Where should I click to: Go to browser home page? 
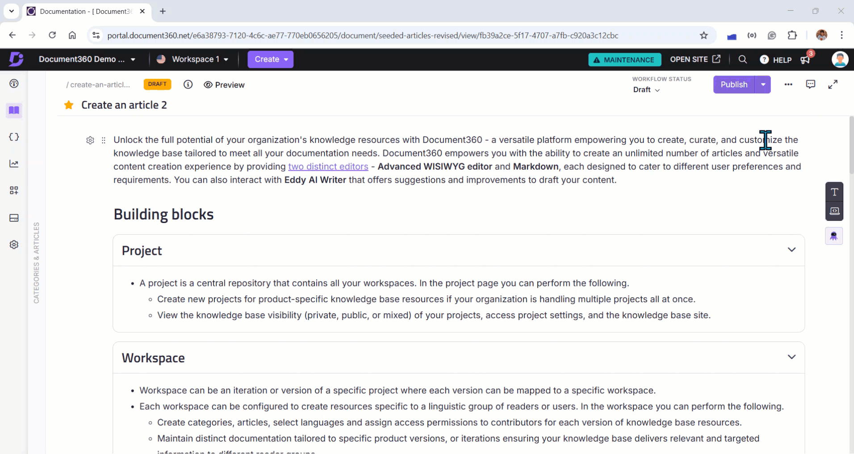coord(72,35)
